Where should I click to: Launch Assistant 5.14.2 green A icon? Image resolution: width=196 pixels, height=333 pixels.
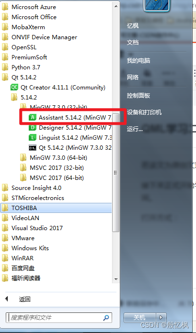[33, 117]
